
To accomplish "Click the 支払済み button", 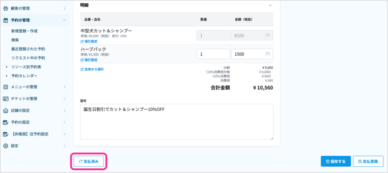I will coord(89,162).
